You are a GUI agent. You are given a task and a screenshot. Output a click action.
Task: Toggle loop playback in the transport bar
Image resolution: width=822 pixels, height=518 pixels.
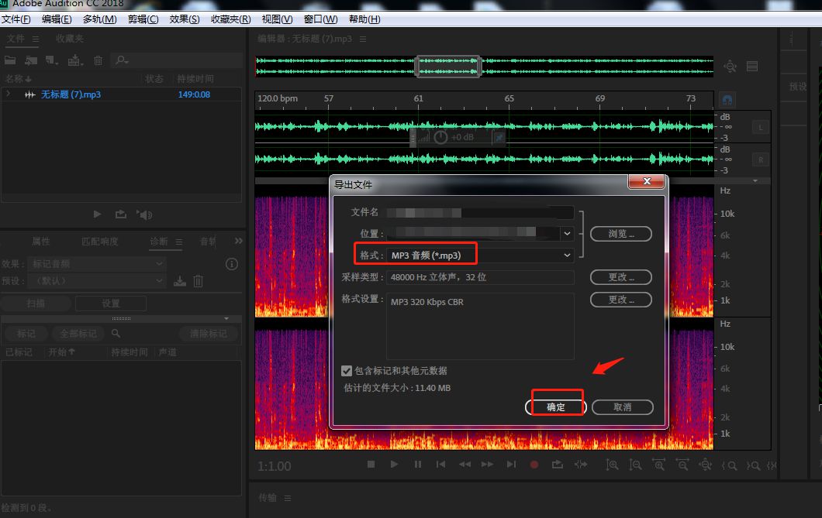[x=558, y=464]
